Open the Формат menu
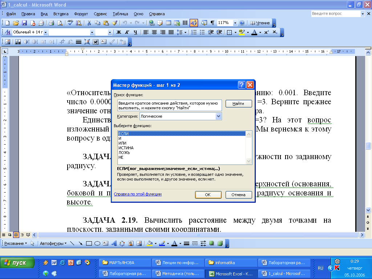The height and width of the screenshot is (279, 372). tap(81, 14)
